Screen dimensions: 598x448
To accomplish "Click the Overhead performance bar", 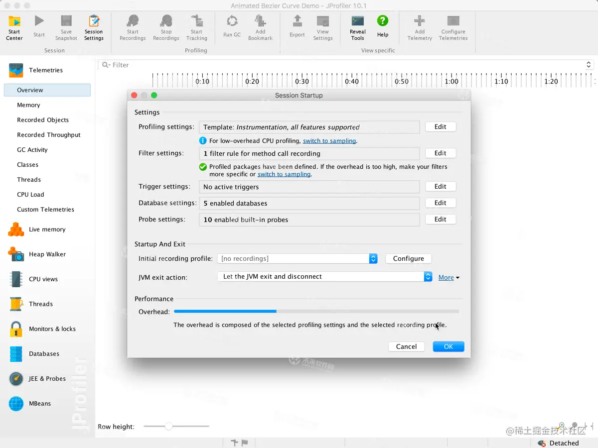I will point(316,312).
